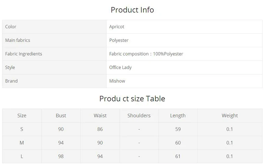265x167 pixels.
Task: Click length value 59 for size S
Action: coord(178,129)
